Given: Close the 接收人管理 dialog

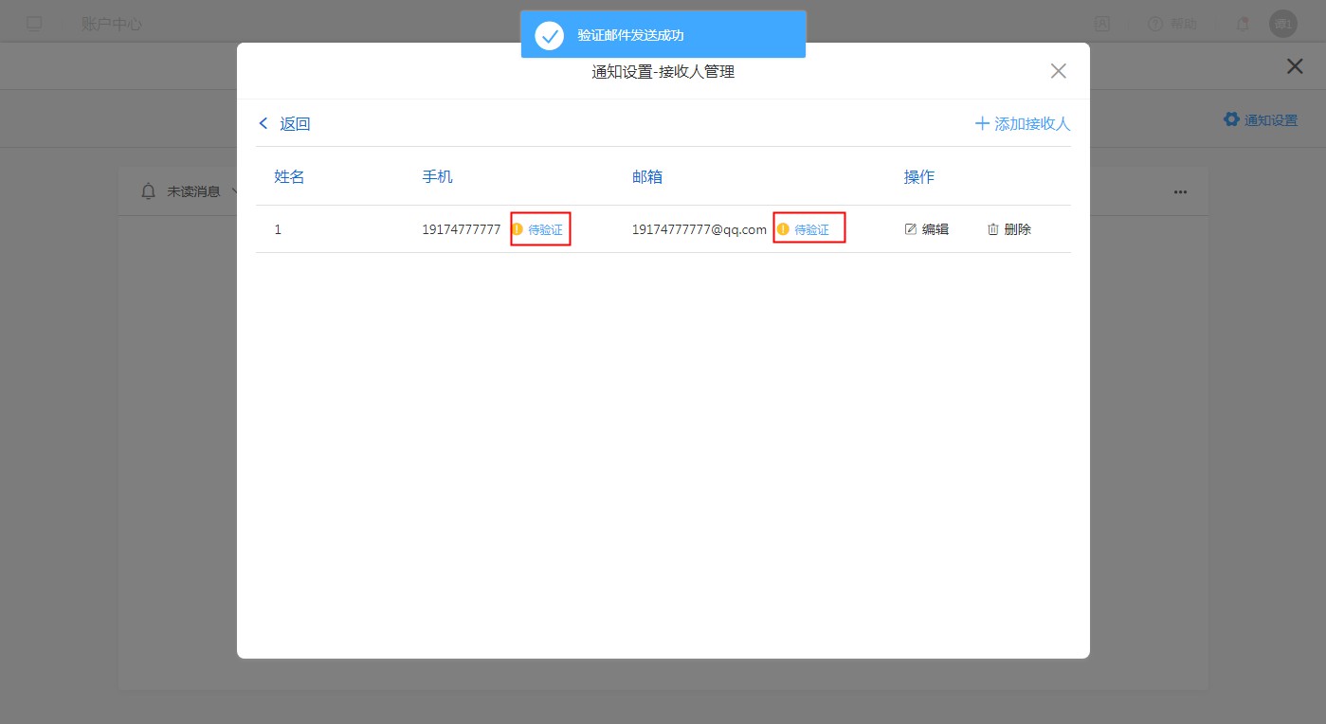Looking at the screenshot, I should [1059, 71].
